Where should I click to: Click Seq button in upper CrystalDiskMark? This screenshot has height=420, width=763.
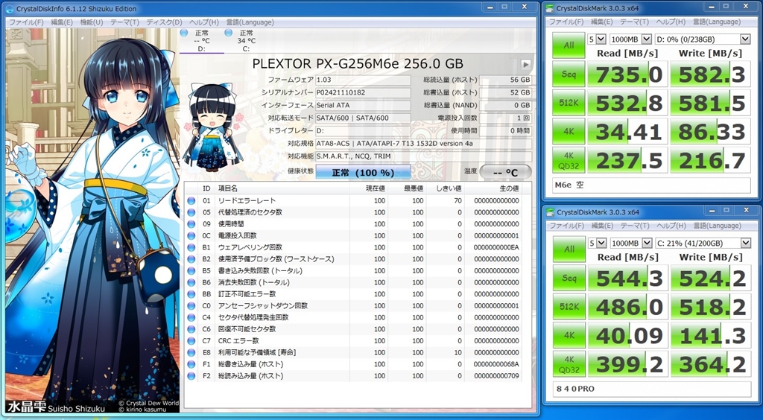pos(569,74)
